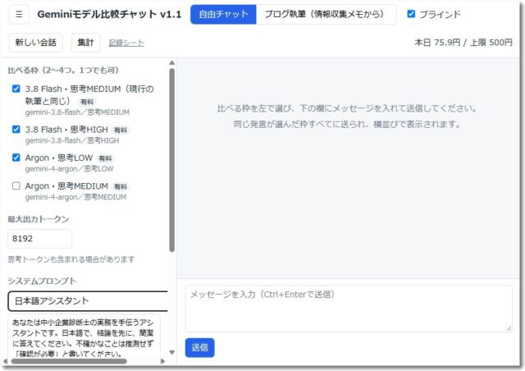Image resolution: width=525 pixels, height=371 pixels.
Task: Focus the 最大出力トークン field showing 8192
Action: (39, 239)
